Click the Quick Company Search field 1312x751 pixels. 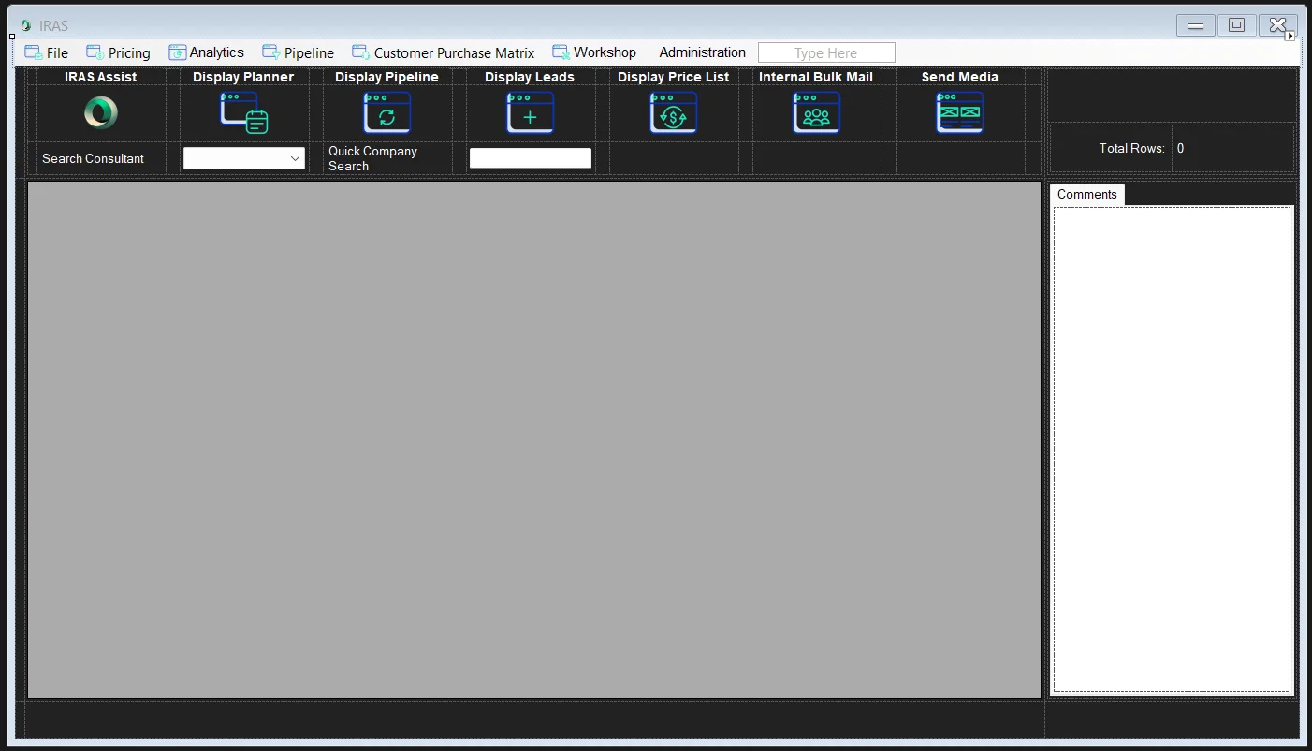coord(530,158)
